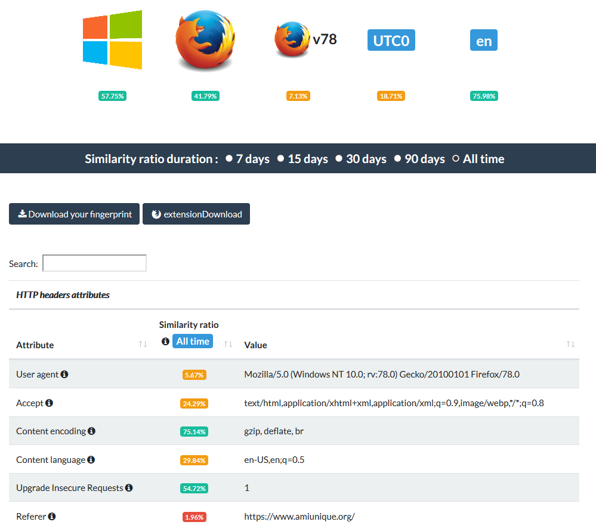Click the large Firefox browser logo
This screenshot has height=531, width=596.
[205, 40]
